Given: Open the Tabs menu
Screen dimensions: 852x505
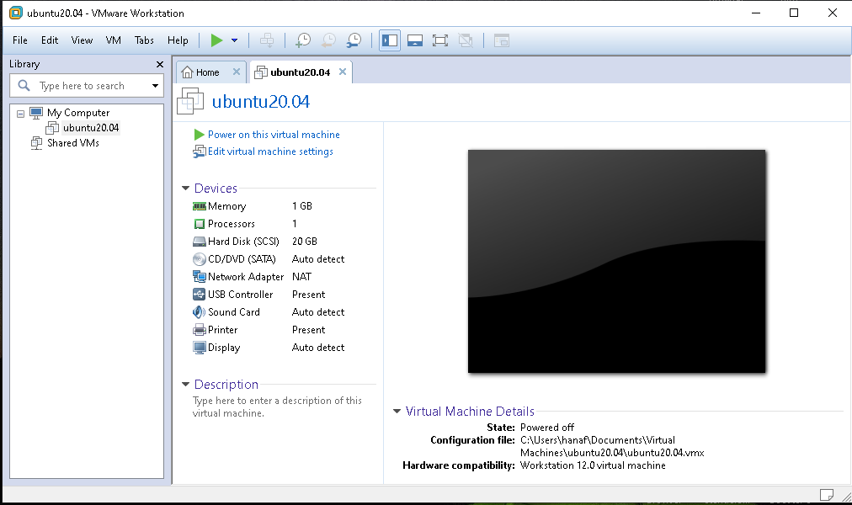Looking at the screenshot, I should click(x=144, y=40).
